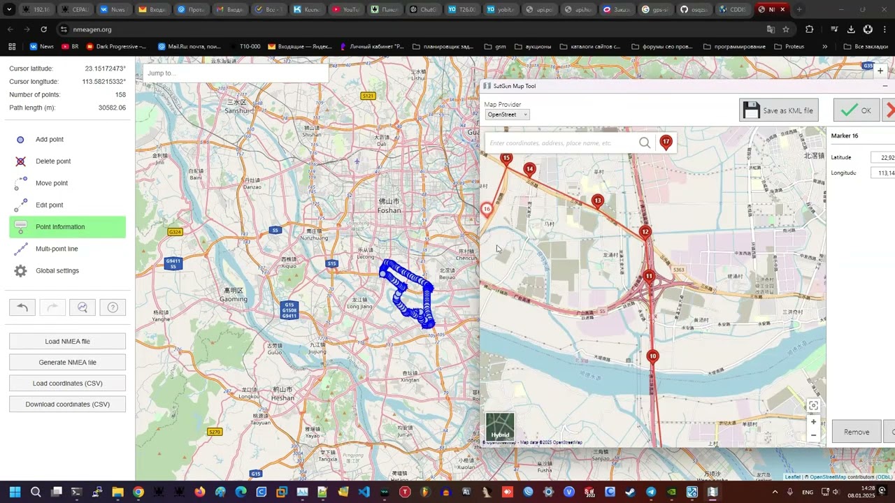Confirm with the OK button

(857, 110)
